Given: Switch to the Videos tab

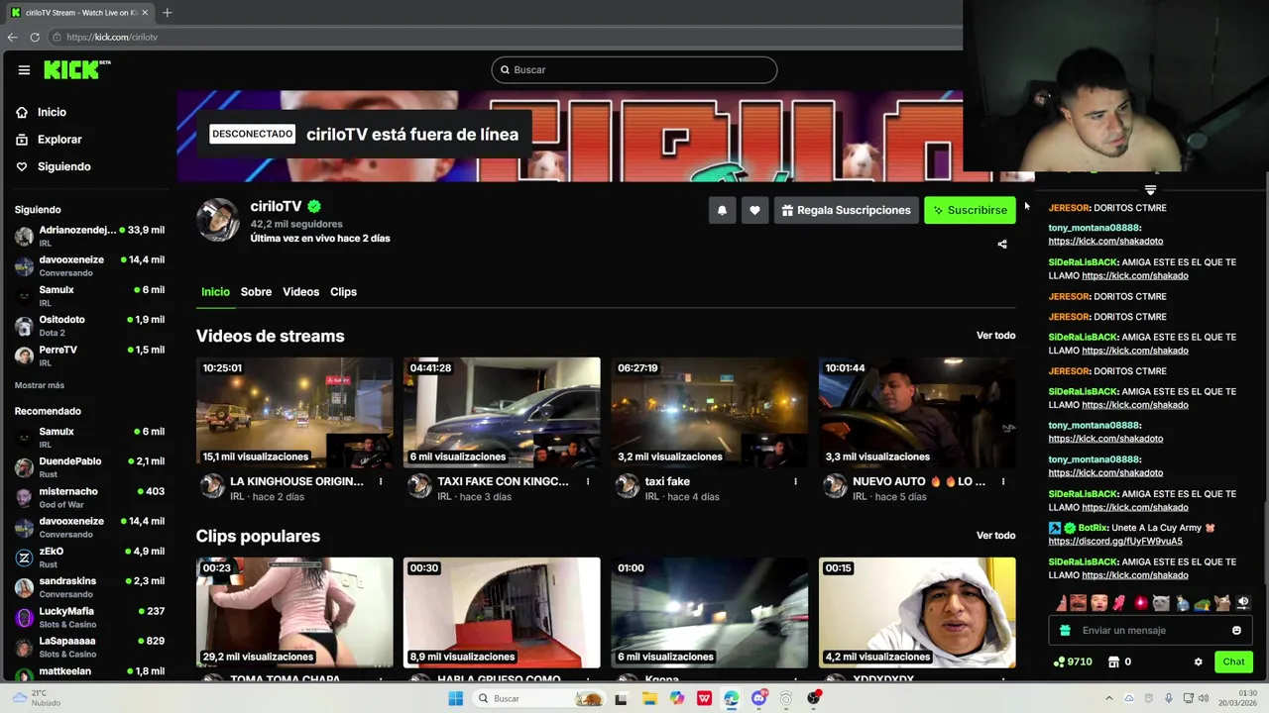Looking at the screenshot, I should (300, 292).
